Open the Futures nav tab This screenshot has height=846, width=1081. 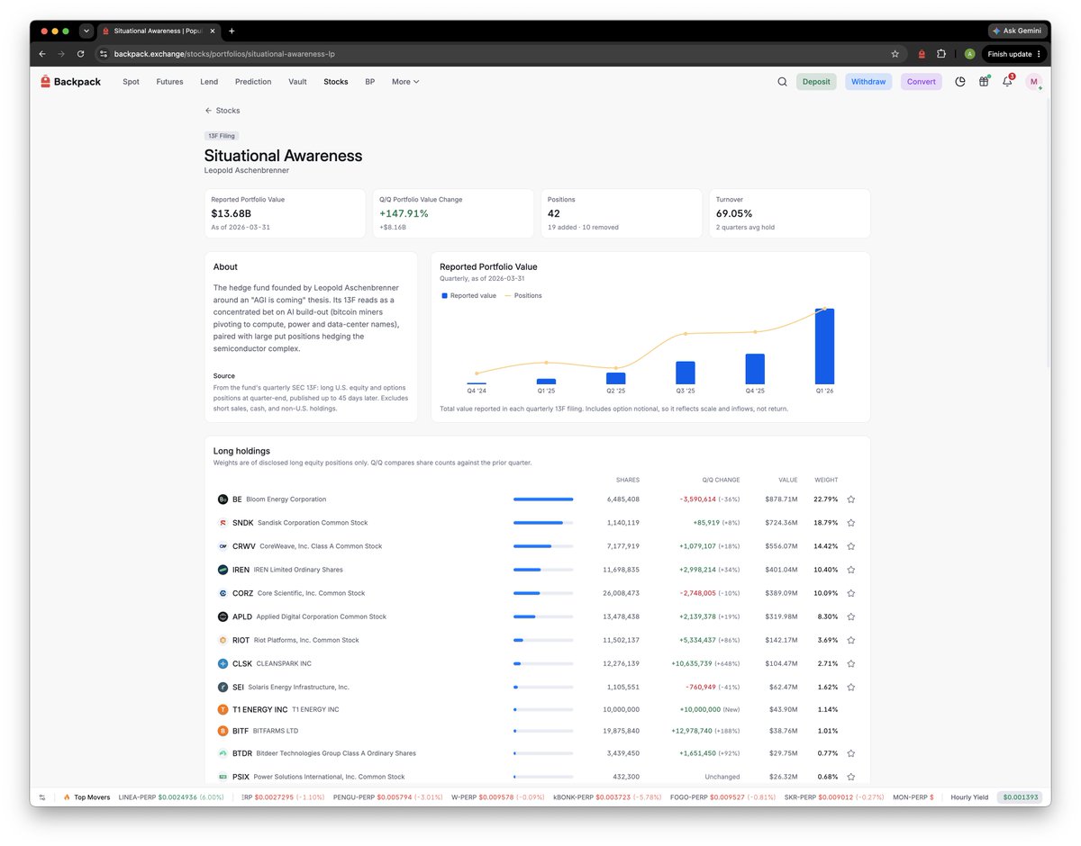point(169,82)
